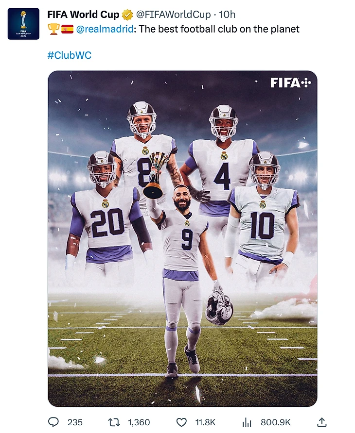The image size is (355, 433).
Task: Click the 11.8K likes count
Action: coord(205,422)
